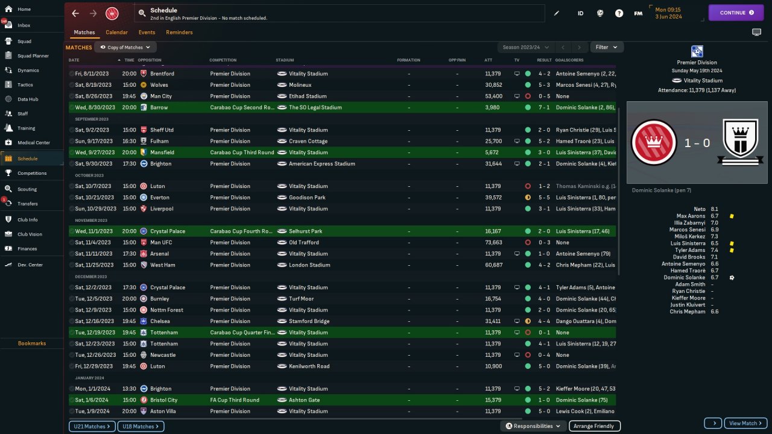The width and height of the screenshot is (772, 434).
Task: Toggle the row selector for Brentford match
Action: pos(72,74)
